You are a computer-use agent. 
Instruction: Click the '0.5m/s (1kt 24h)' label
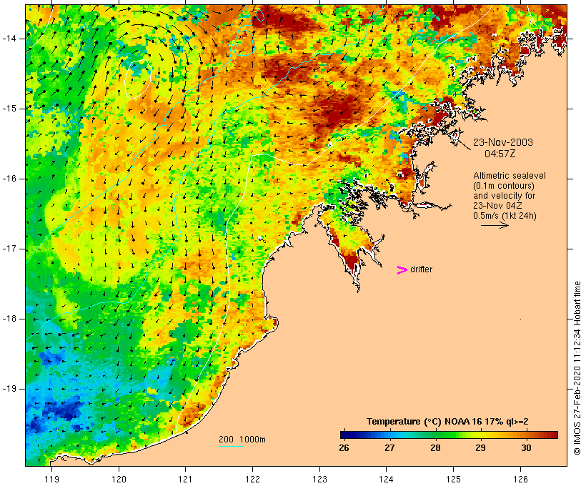point(505,216)
